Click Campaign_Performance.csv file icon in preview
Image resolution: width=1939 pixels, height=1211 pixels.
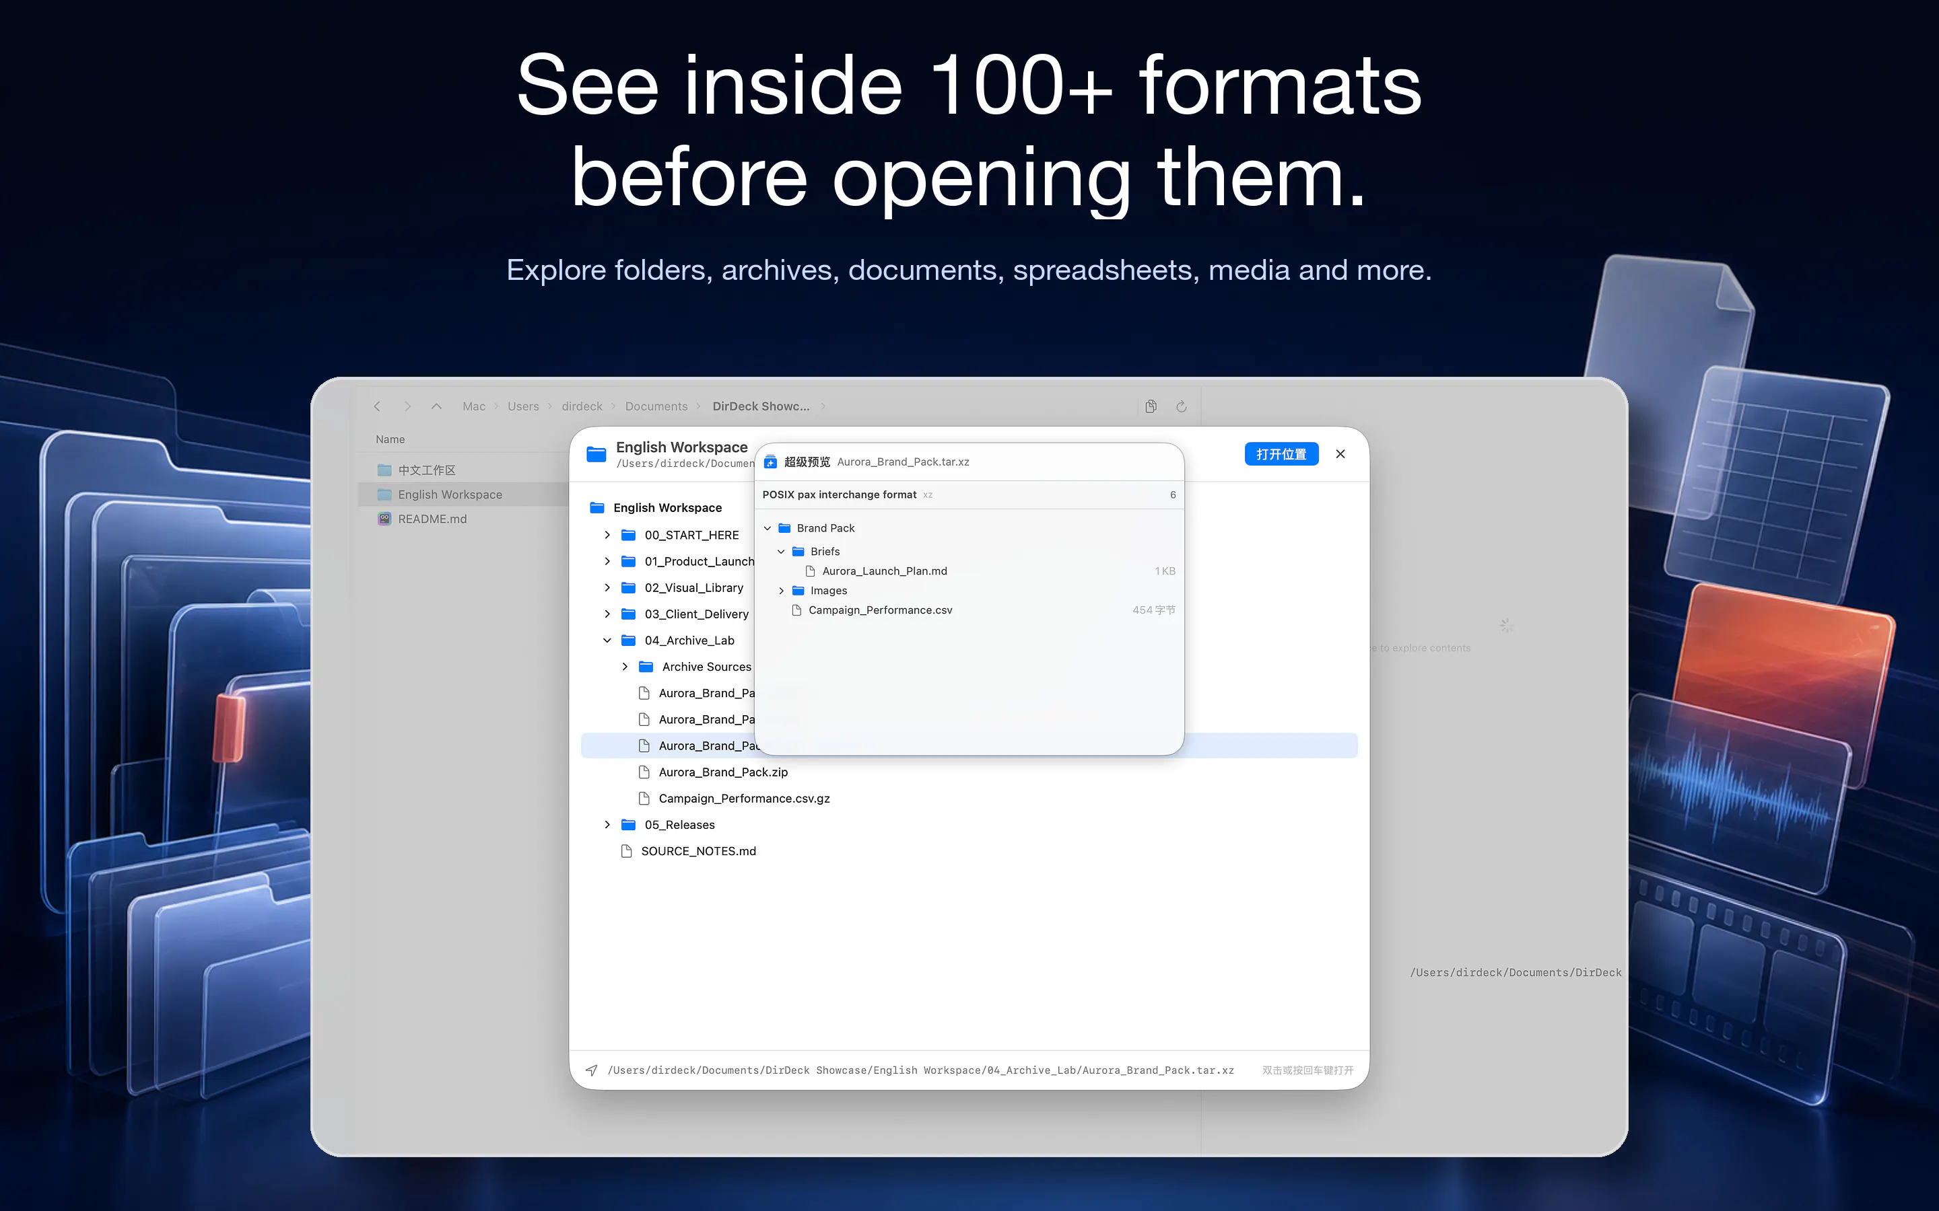coord(796,610)
